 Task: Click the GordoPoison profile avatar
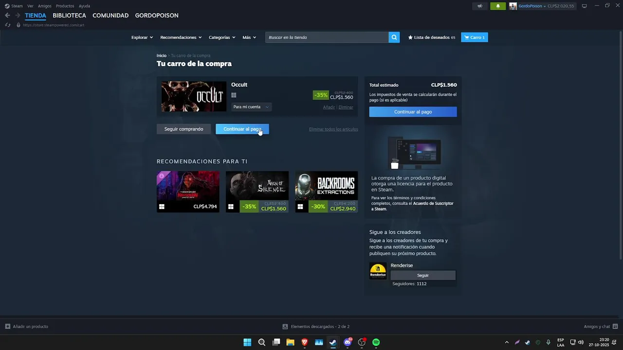(513, 6)
